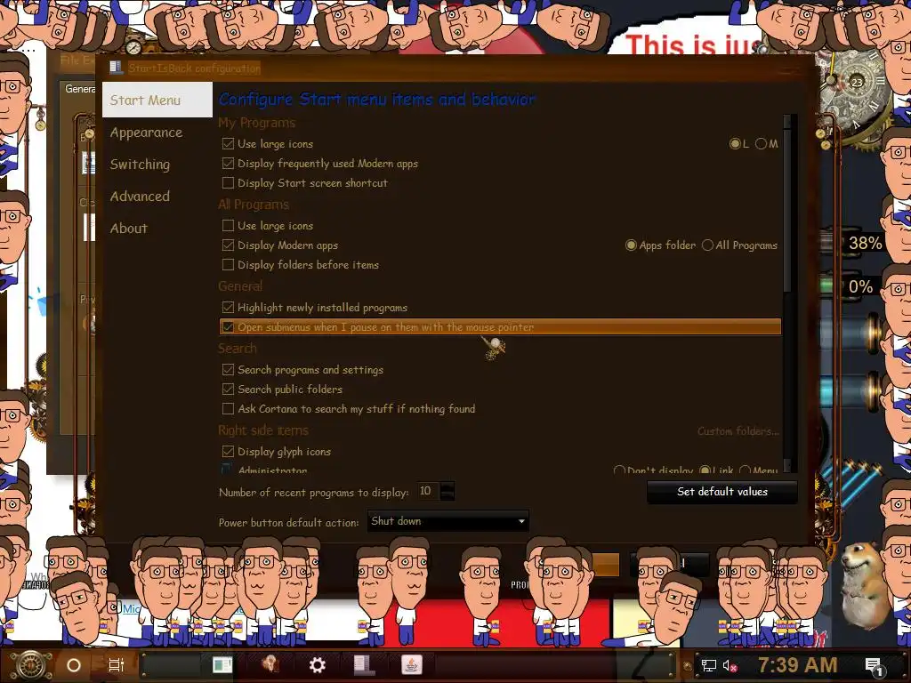Enable Ask Cortana to search option
Viewport: 911px width, 683px height.
tap(229, 409)
